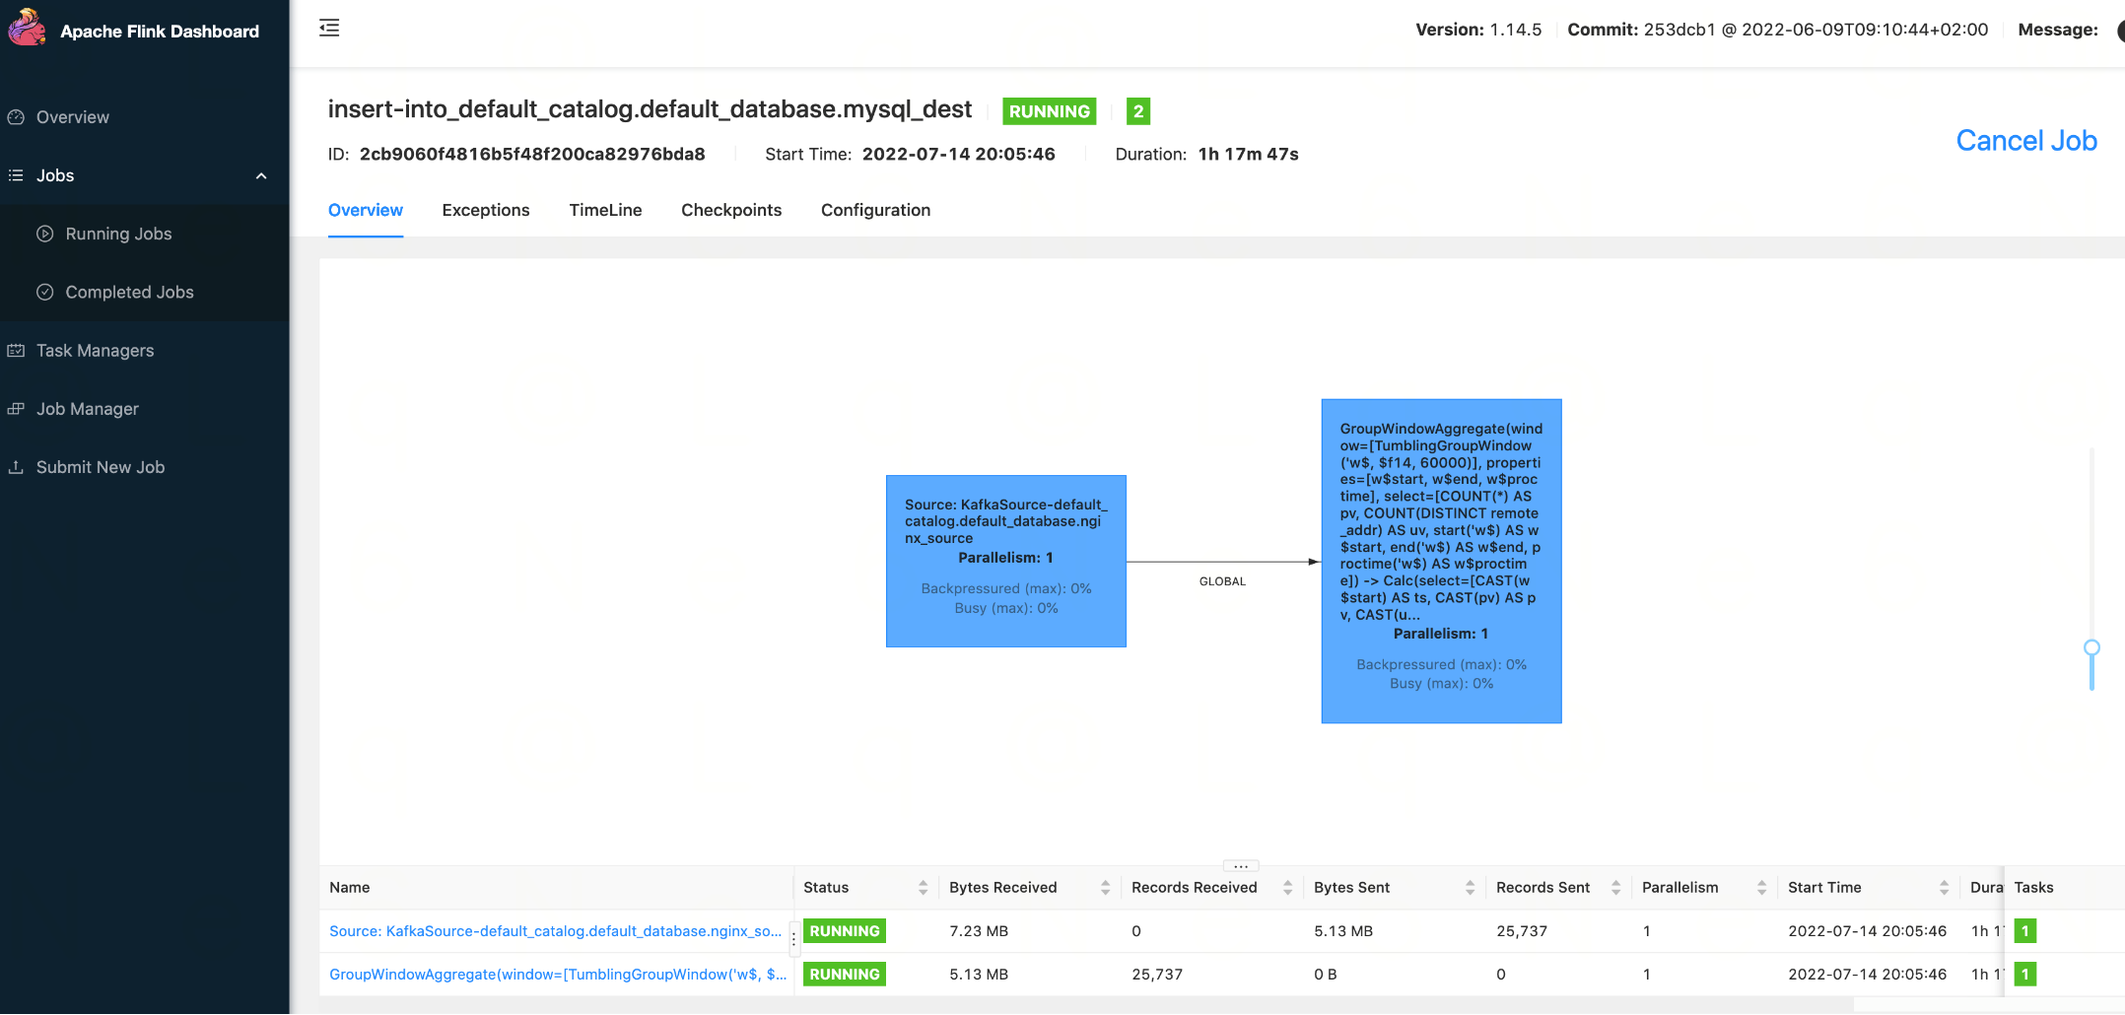Sort table by Start Time column
The image size is (2125, 1015).
tap(1944, 888)
